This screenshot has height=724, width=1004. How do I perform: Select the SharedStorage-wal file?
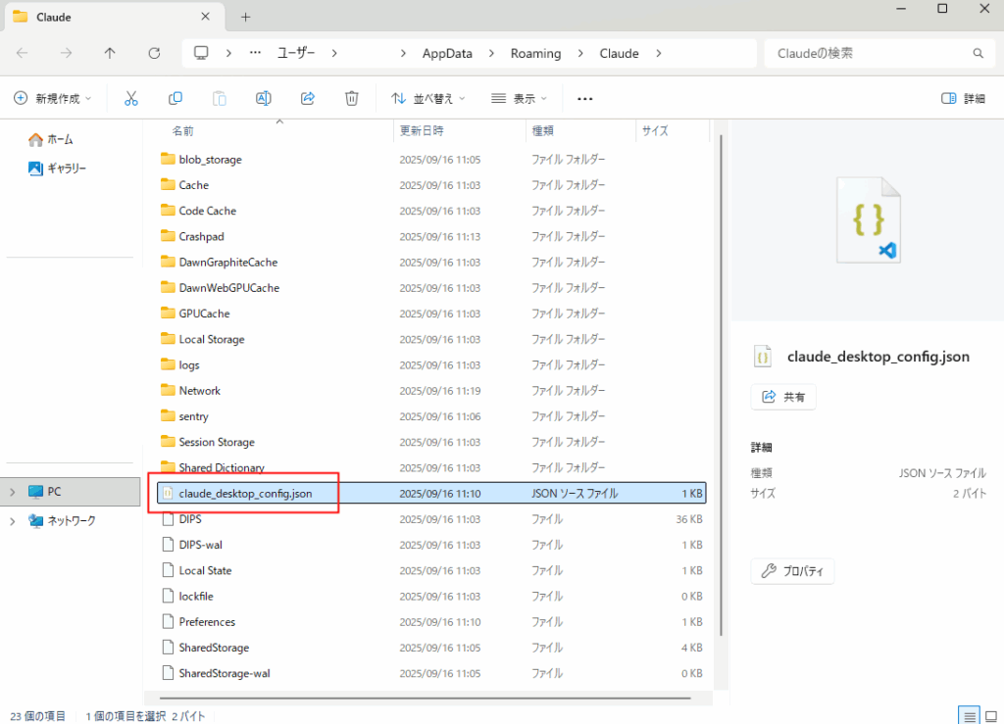pyautogui.click(x=431, y=673)
